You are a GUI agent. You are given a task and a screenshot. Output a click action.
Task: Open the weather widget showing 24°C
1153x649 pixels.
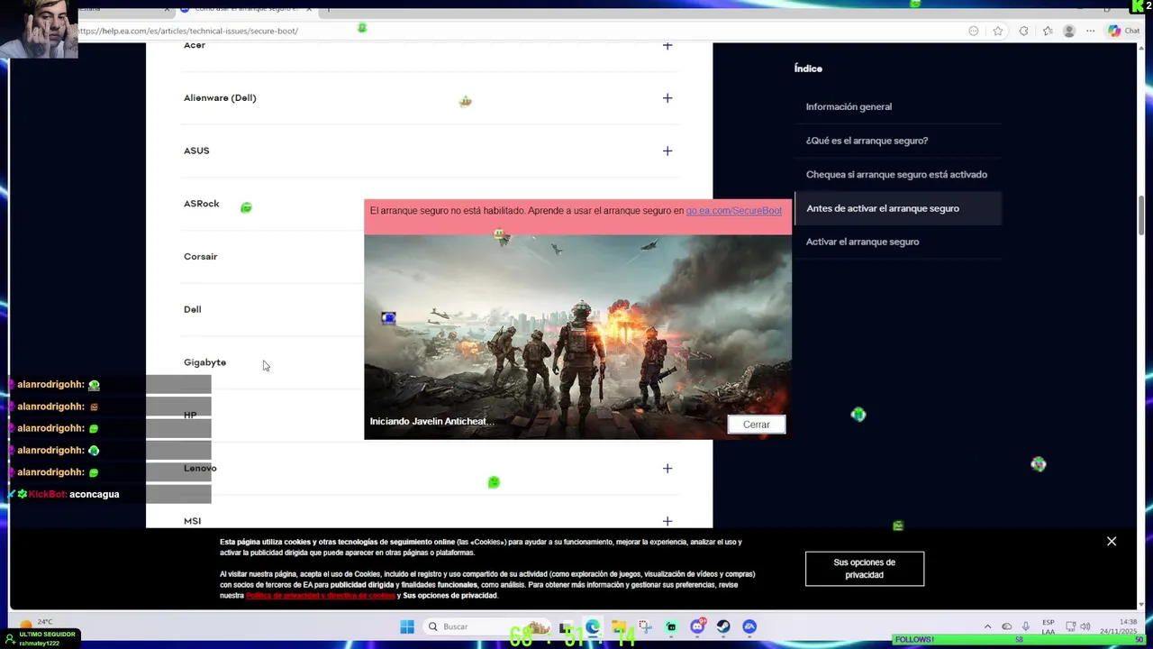click(x=36, y=624)
